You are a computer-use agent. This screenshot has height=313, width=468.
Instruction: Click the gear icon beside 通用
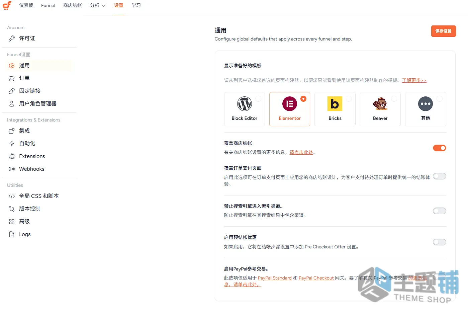point(12,66)
